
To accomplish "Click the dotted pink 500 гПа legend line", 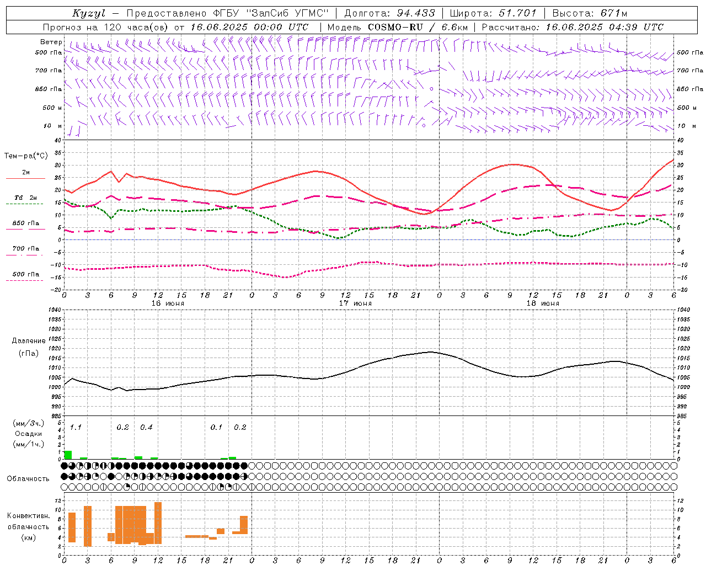I will click(x=25, y=280).
